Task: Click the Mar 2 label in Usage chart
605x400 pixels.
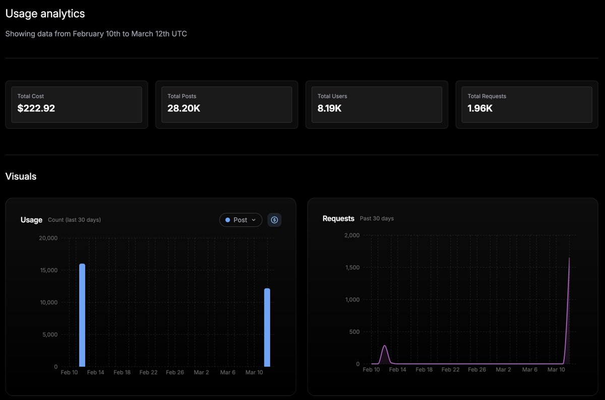Action: [201, 372]
